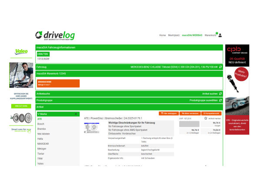Viewport: 261px width, 196px height.
Task: Filter by brand Hella
Action: click(40, 139)
